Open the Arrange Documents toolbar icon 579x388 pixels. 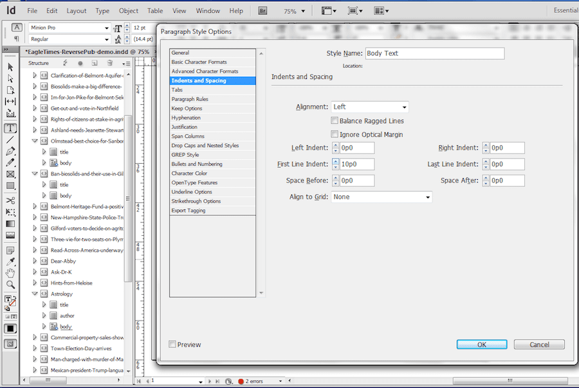(x=381, y=11)
